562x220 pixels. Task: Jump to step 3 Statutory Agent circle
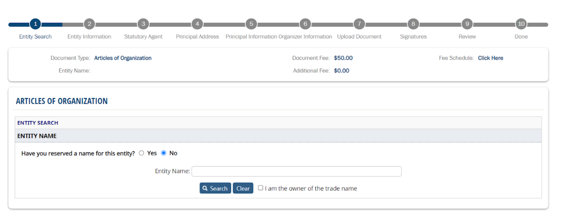[143, 24]
